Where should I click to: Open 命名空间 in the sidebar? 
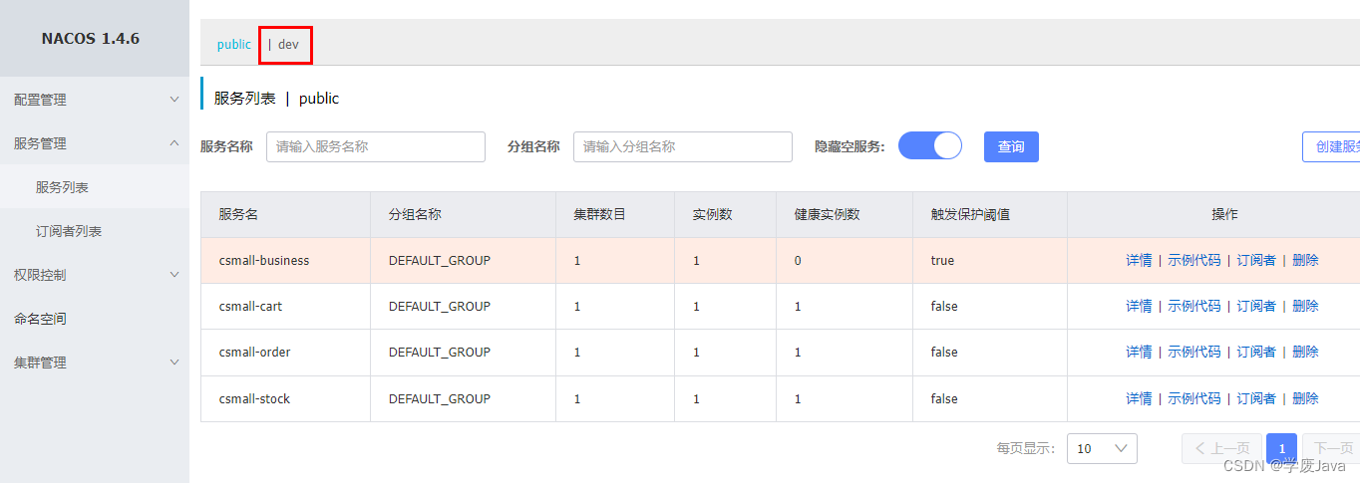(40, 319)
